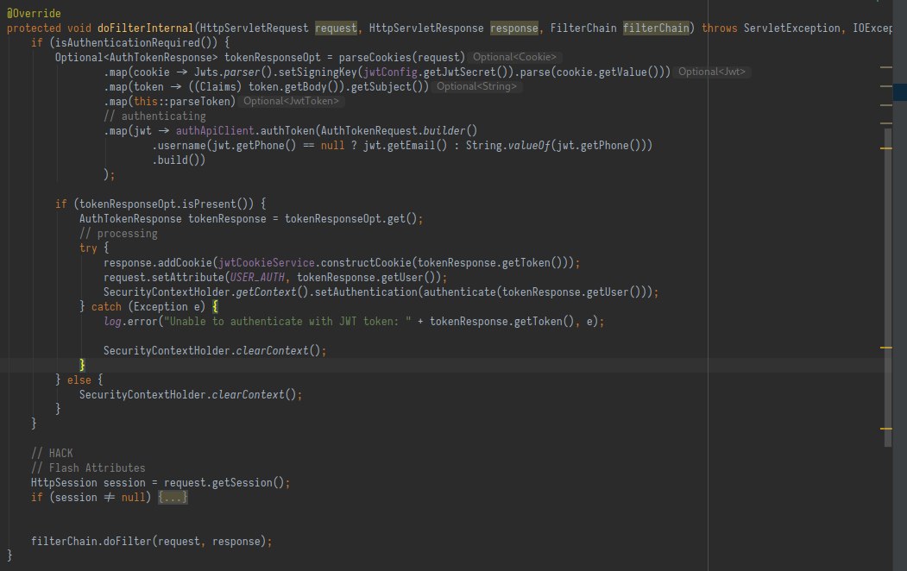
Task: Click the jwtCookieService field reference
Action: (266, 263)
